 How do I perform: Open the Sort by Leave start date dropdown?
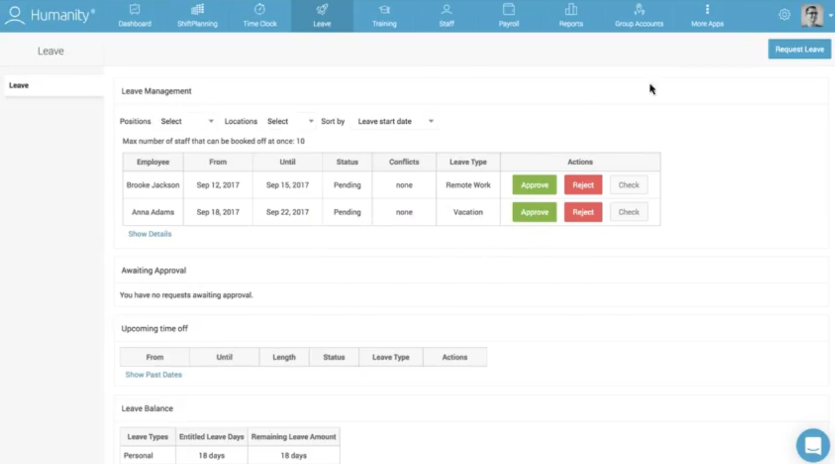point(395,121)
